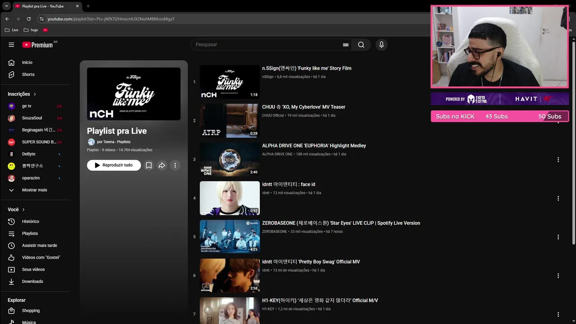576x324 pixels.
Task: Open options menu for ALPHA DRIVE ONE video
Action: pyautogui.click(x=558, y=159)
